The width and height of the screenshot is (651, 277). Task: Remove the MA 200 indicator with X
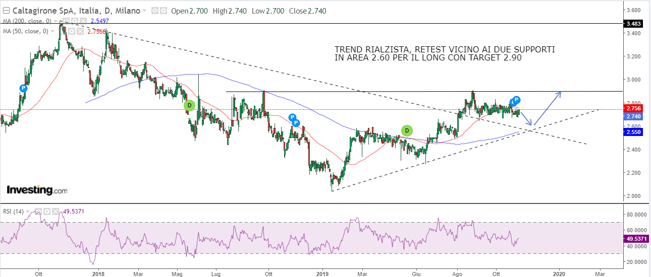pos(83,21)
